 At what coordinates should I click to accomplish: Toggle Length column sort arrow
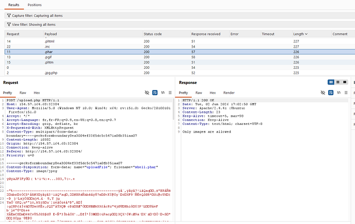[306, 34]
